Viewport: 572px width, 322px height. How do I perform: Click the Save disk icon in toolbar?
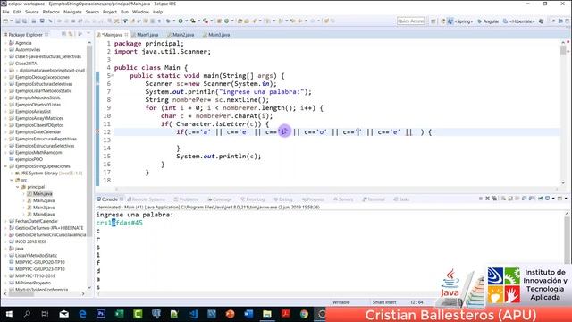point(18,21)
